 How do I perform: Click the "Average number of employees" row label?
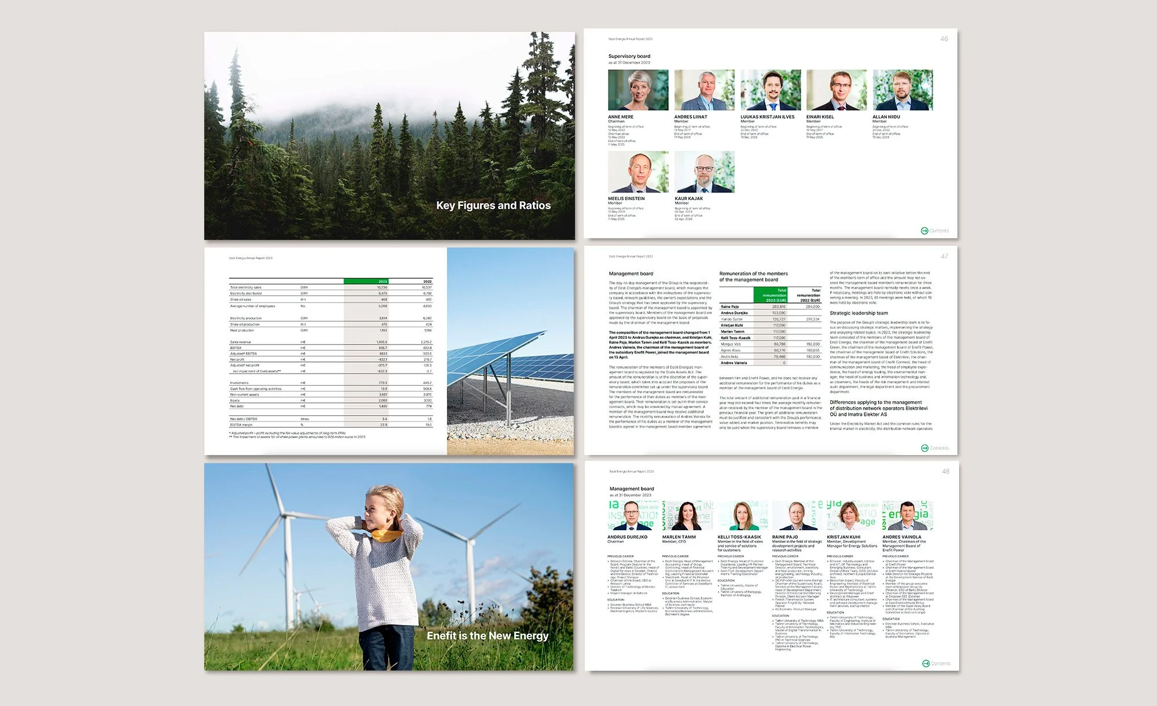253,306
